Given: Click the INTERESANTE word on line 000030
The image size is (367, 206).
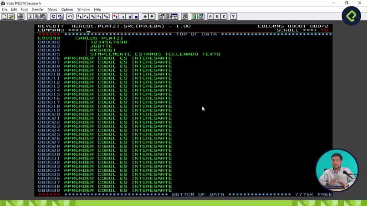Looking at the screenshot, I should click(152, 154).
